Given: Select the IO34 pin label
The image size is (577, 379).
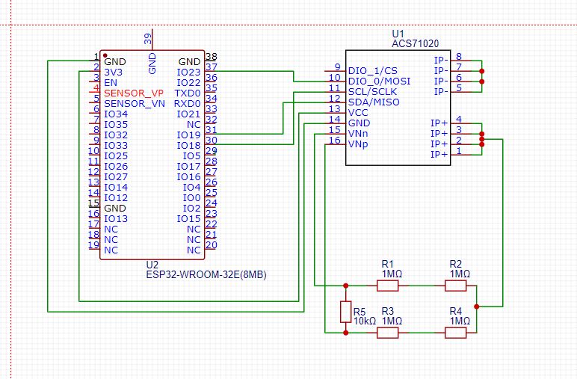Looking at the screenshot, I should pyautogui.click(x=116, y=114).
